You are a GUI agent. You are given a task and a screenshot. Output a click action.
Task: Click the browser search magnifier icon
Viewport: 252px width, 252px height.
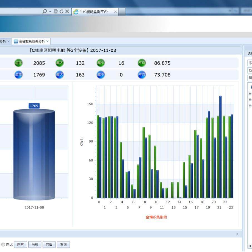[45, 11]
